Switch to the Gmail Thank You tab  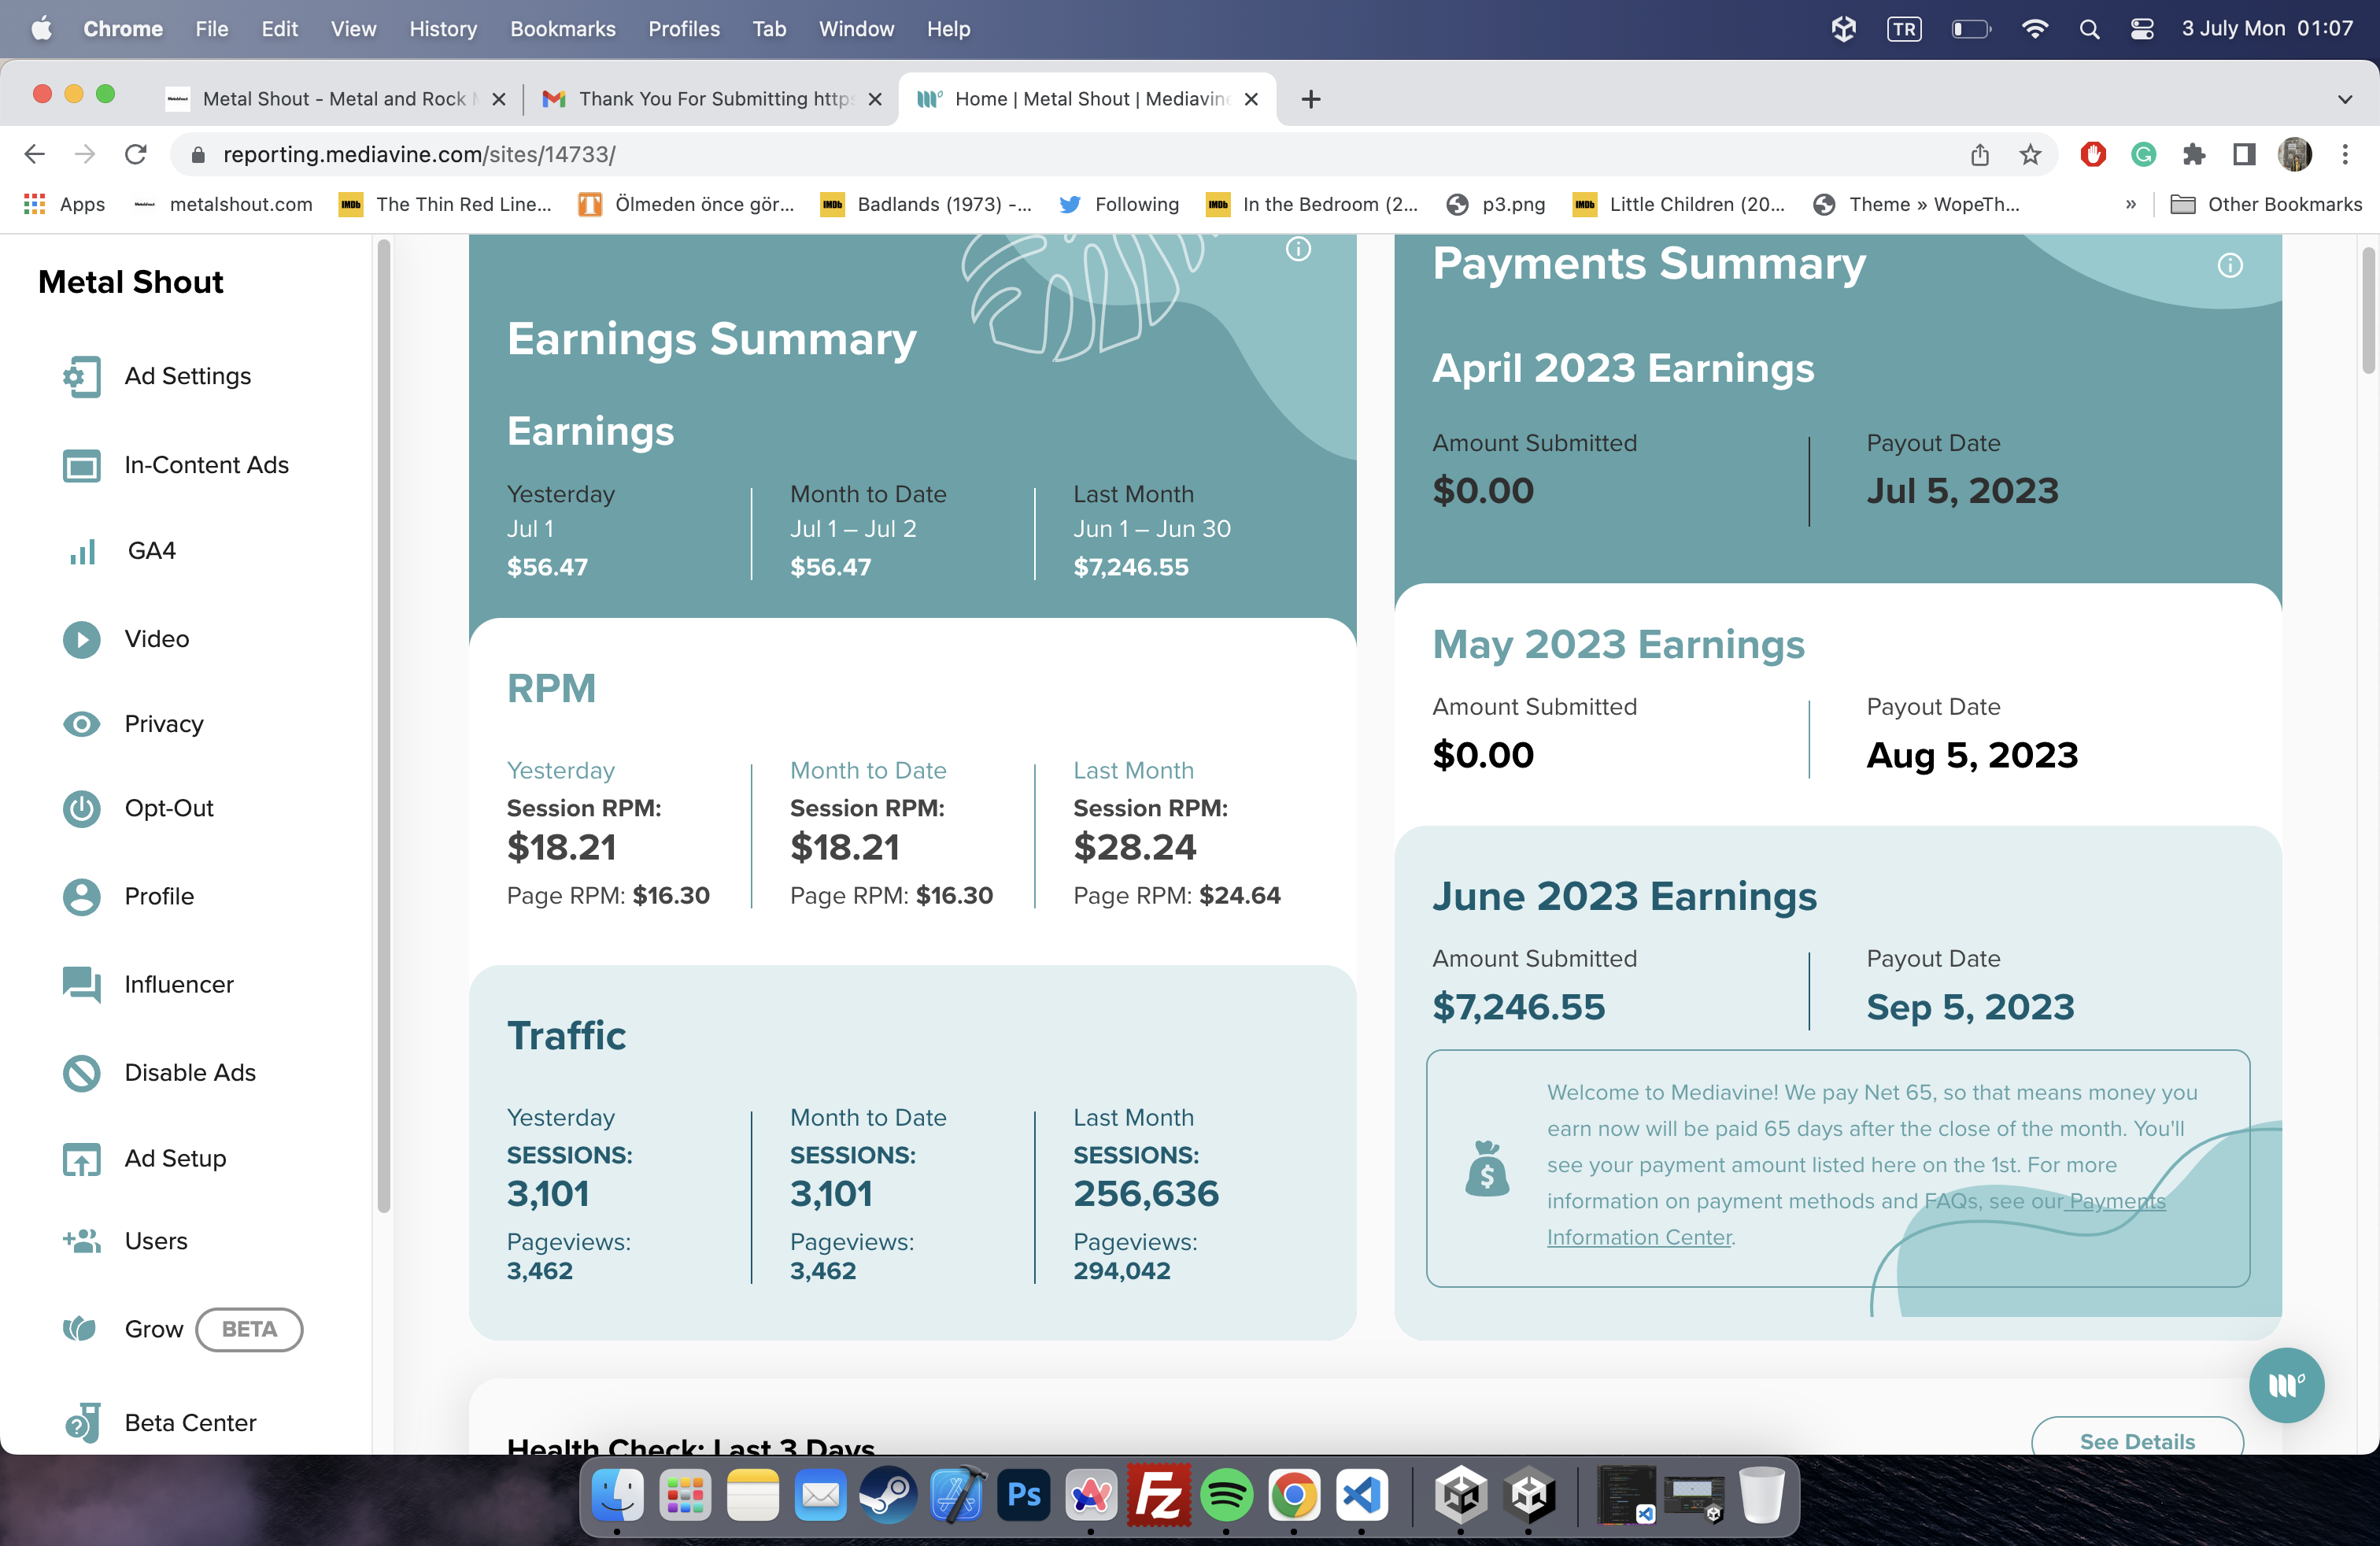(712, 99)
